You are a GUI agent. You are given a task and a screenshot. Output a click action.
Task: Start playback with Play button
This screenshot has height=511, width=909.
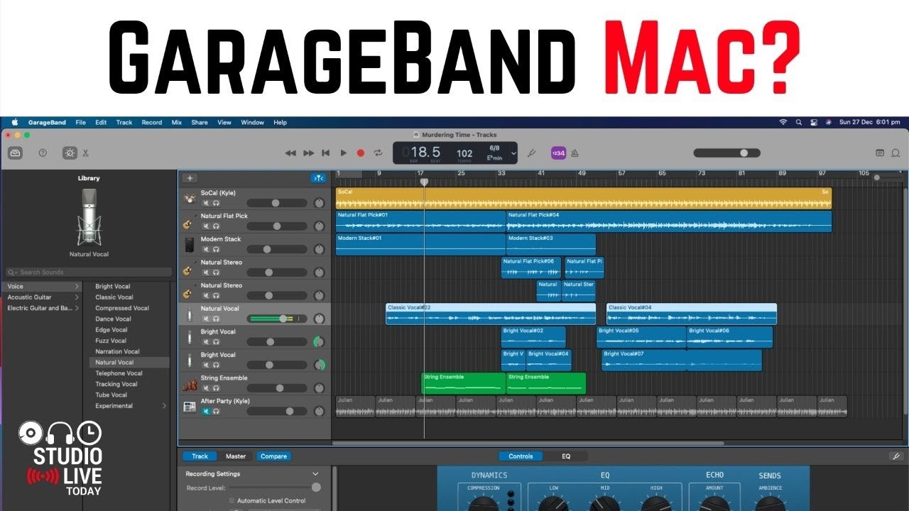344,153
